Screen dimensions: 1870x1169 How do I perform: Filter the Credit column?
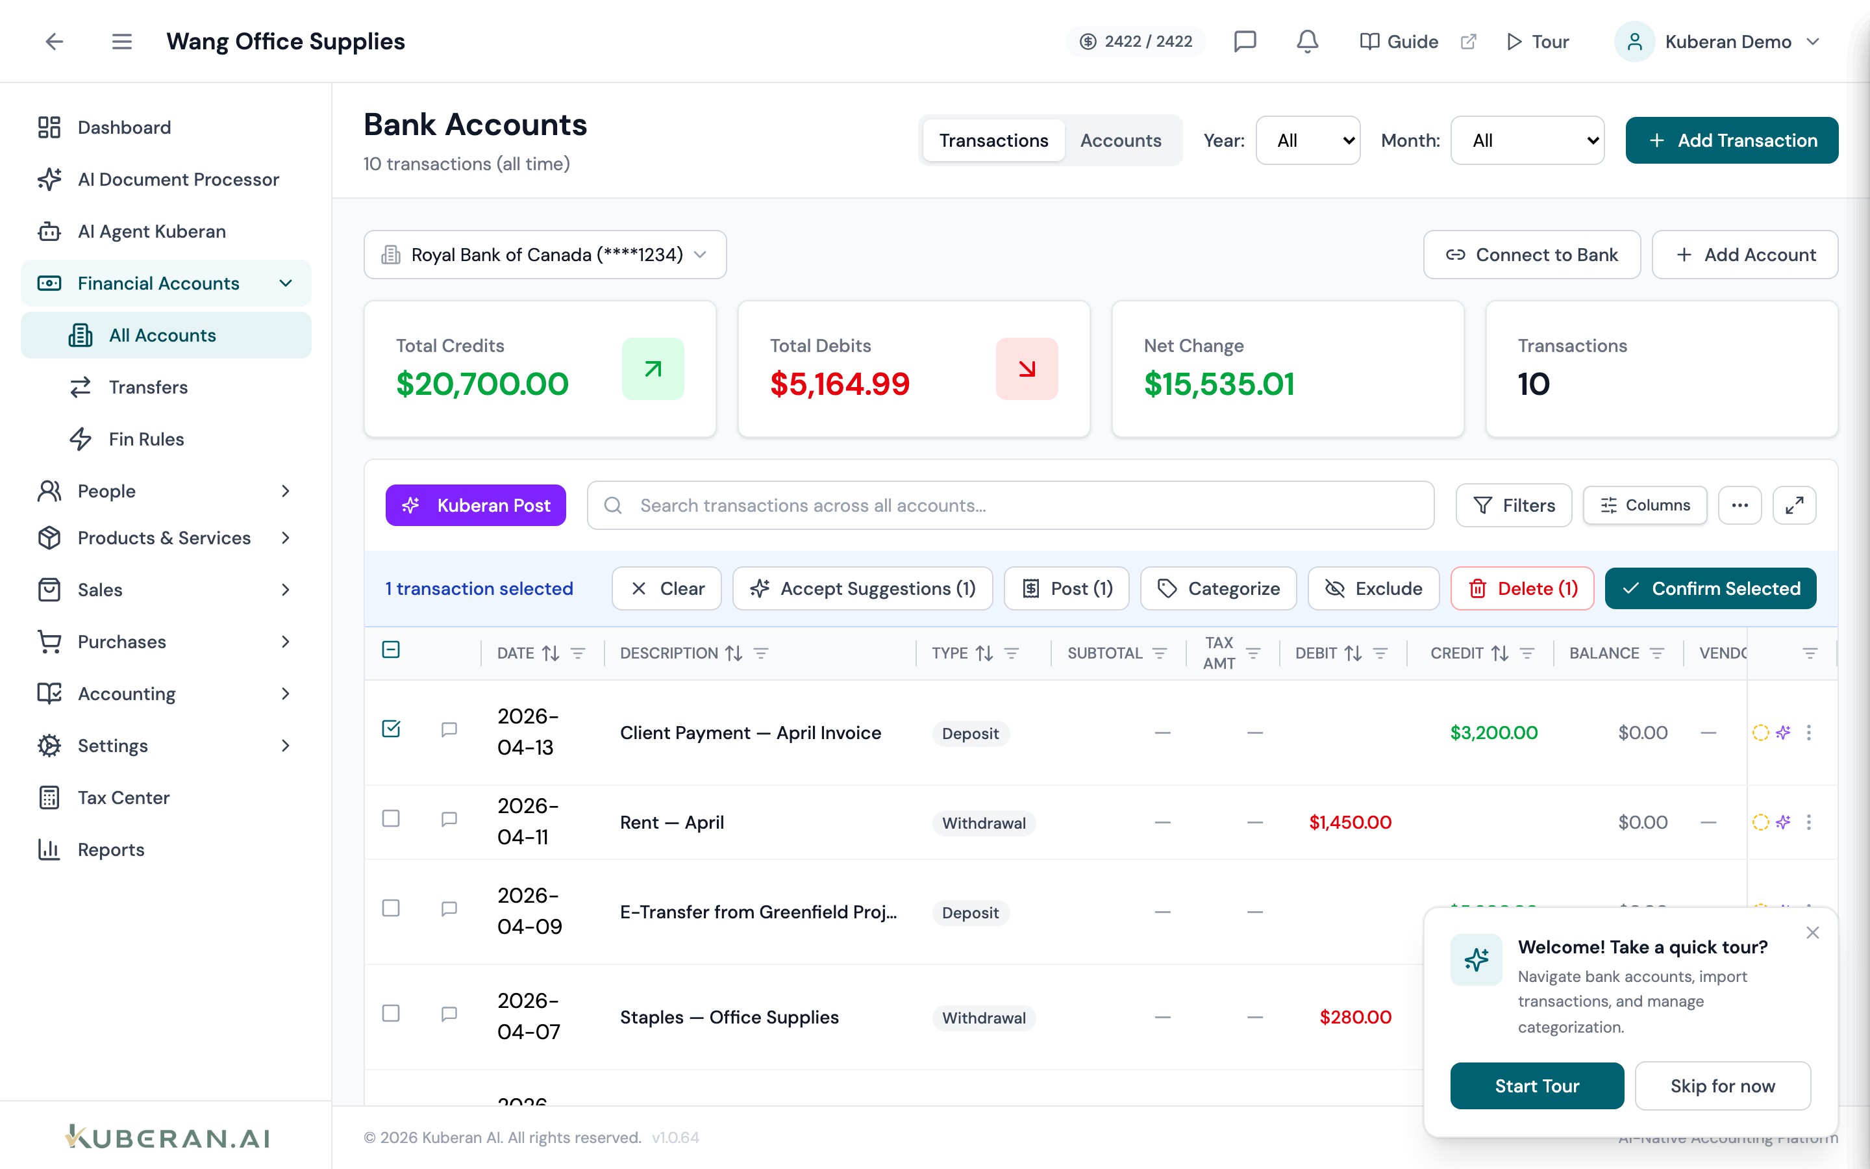coord(1527,653)
